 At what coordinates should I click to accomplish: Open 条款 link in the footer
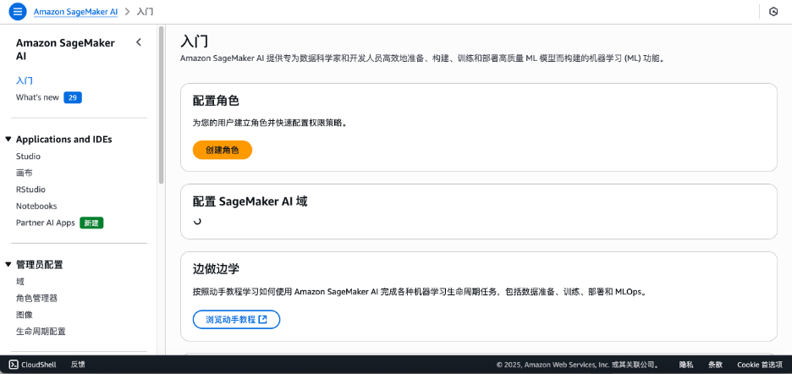coord(715,365)
